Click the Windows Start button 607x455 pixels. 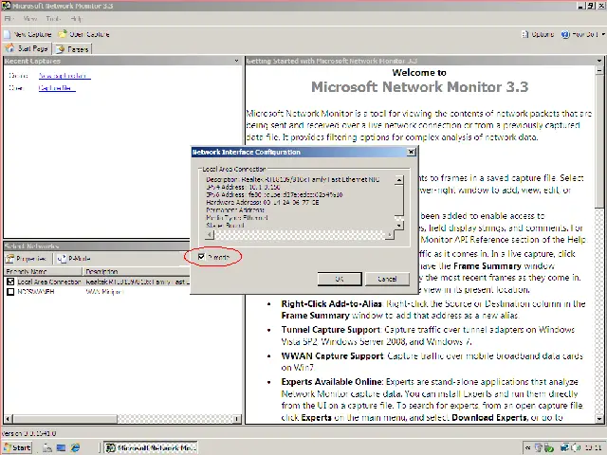(x=17, y=447)
